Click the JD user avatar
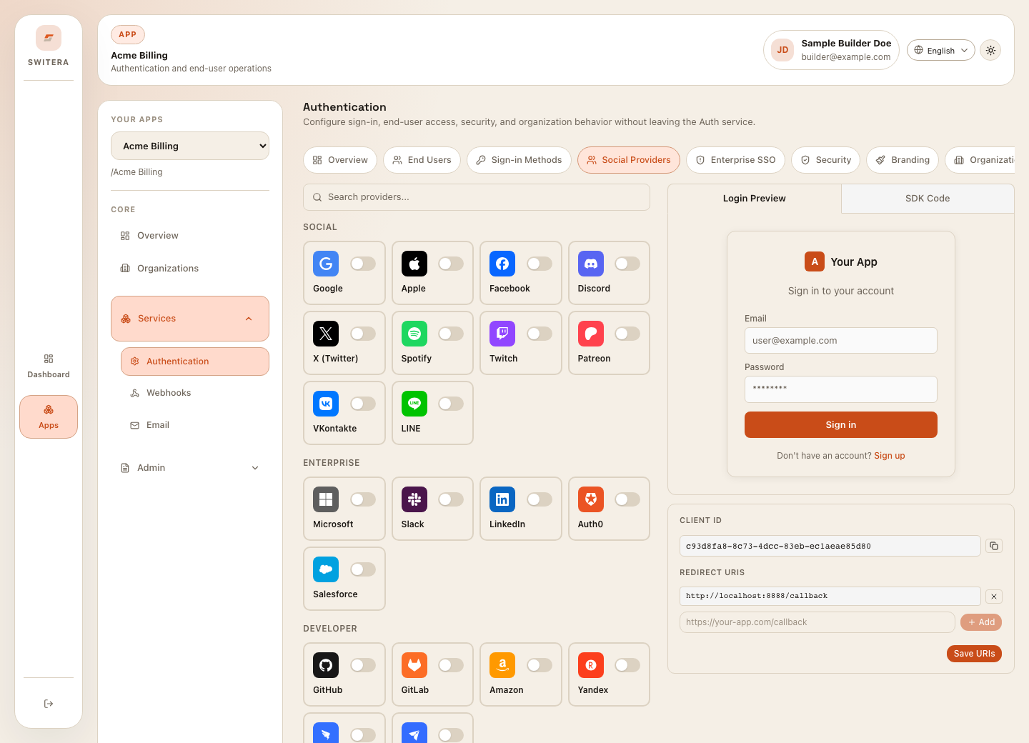 point(782,50)
